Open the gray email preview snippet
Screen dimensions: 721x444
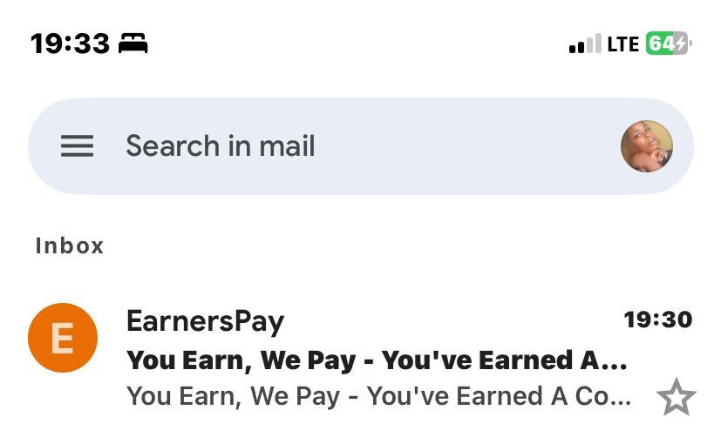point(379,396)
